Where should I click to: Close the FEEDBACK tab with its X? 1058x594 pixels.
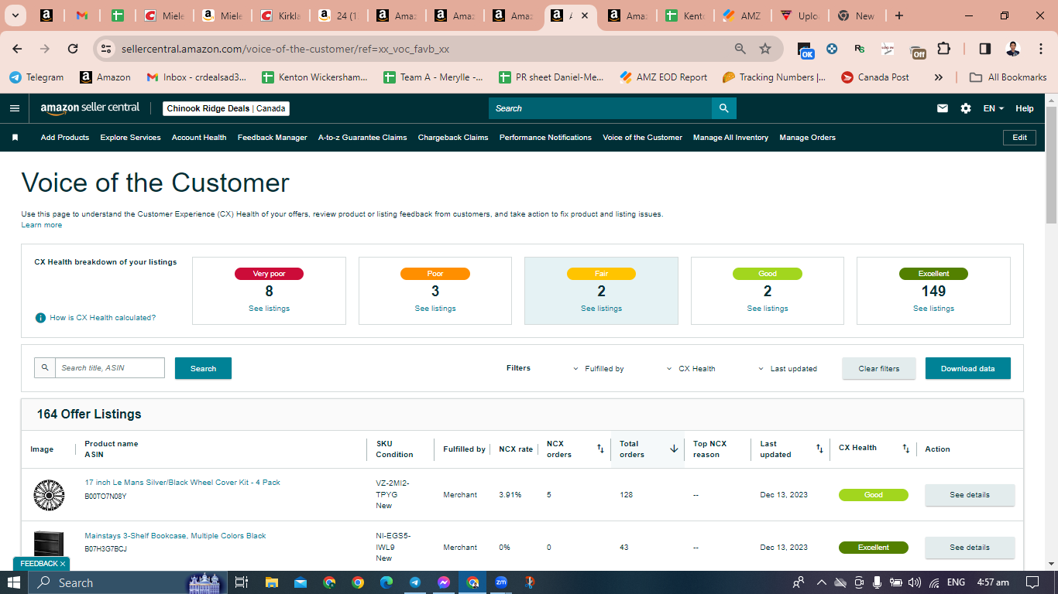[63, 564]
